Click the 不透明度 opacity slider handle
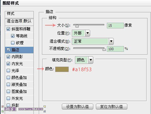 click(x=104, y=49)
